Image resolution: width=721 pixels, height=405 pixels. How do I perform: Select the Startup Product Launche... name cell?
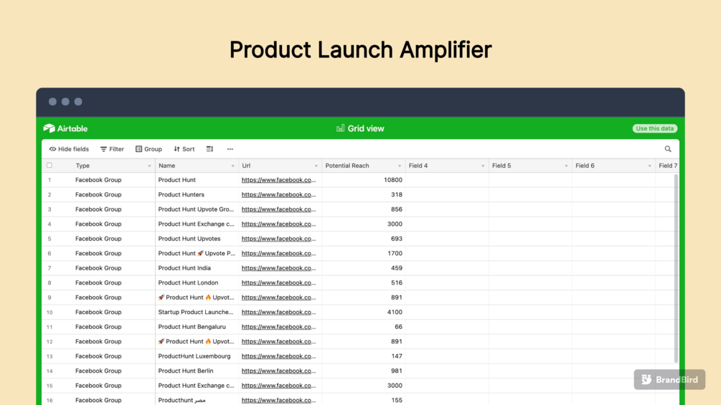(x=197, y=313)
